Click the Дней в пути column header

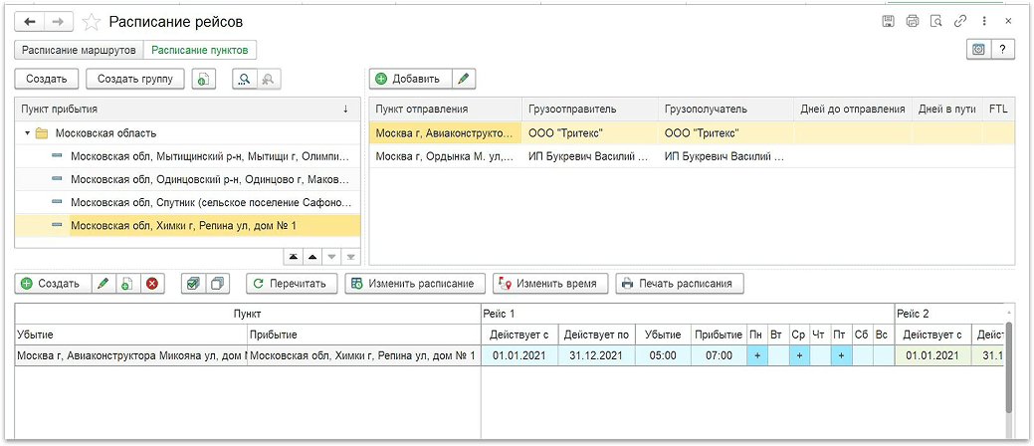[947, 110]
